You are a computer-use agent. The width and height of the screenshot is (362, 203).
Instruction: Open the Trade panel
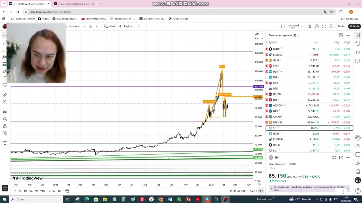pyautogui.click(x=341, y=26)
